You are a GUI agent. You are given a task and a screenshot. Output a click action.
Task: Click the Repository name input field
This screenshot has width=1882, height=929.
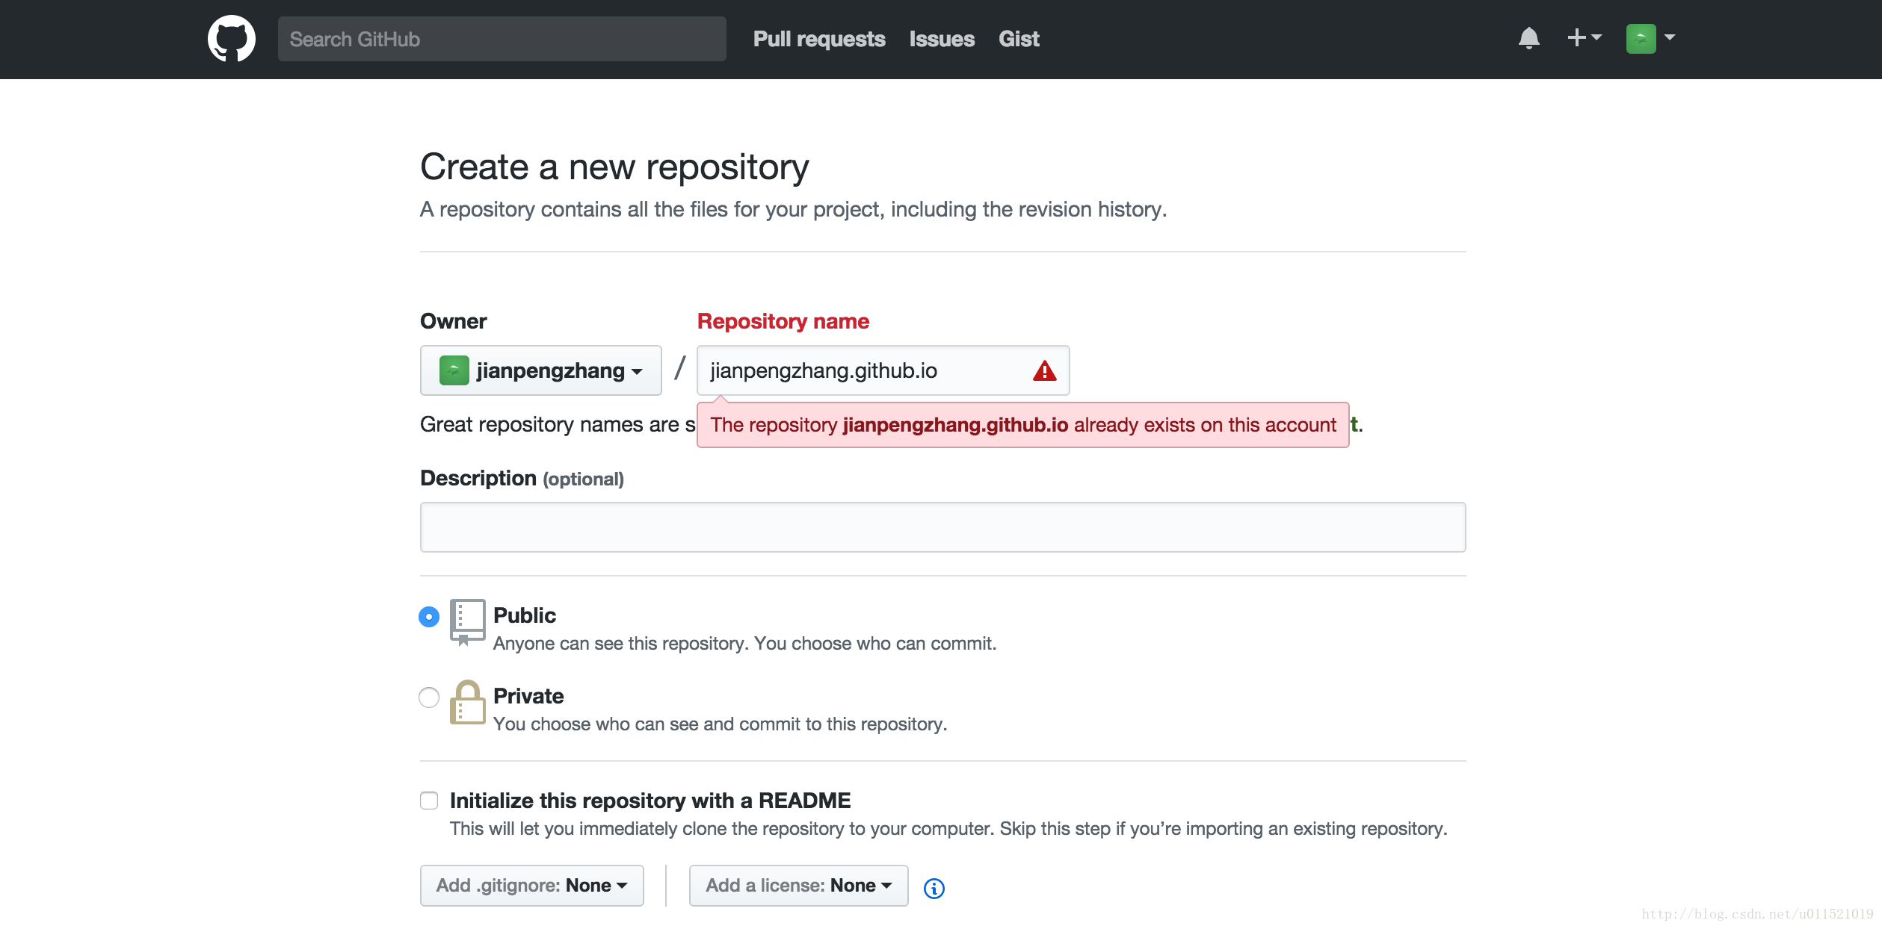(x=883, y=370)
